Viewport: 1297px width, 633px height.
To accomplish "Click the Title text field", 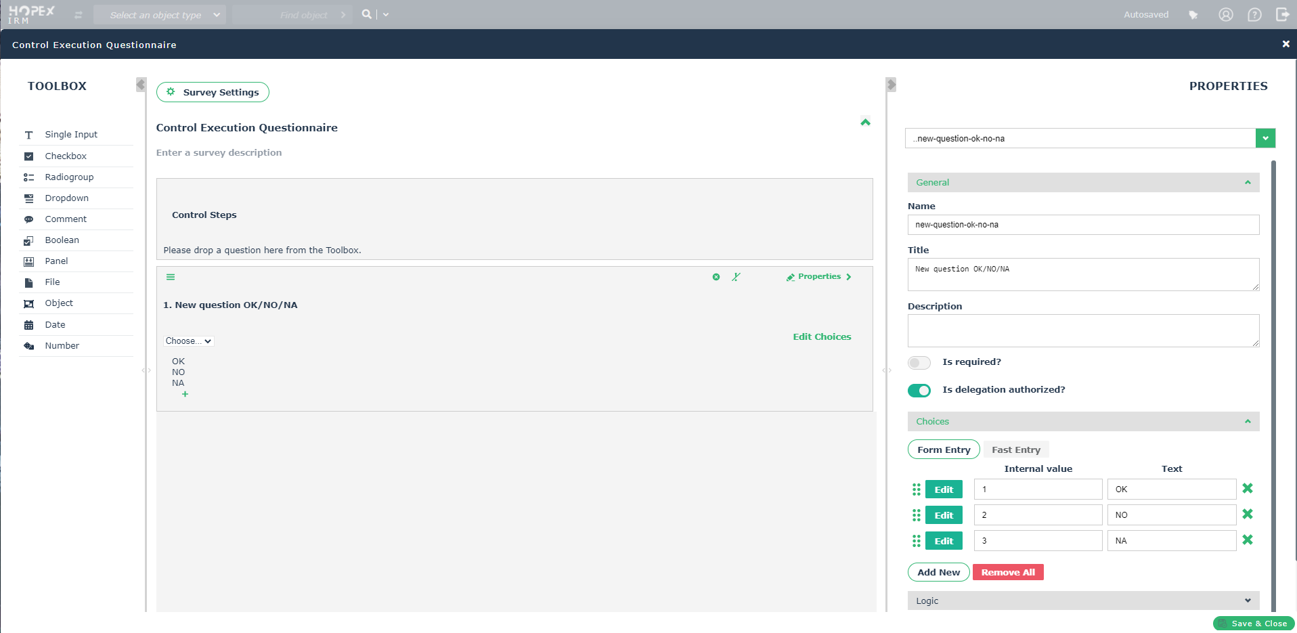I will [x=1082, y=274].
